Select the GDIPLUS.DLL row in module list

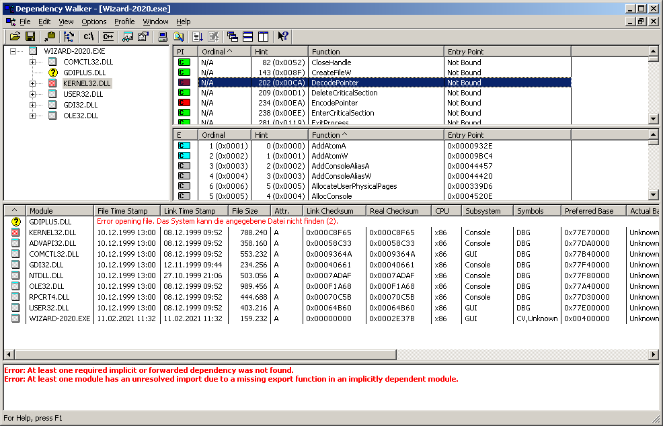[x=50, y=222]
